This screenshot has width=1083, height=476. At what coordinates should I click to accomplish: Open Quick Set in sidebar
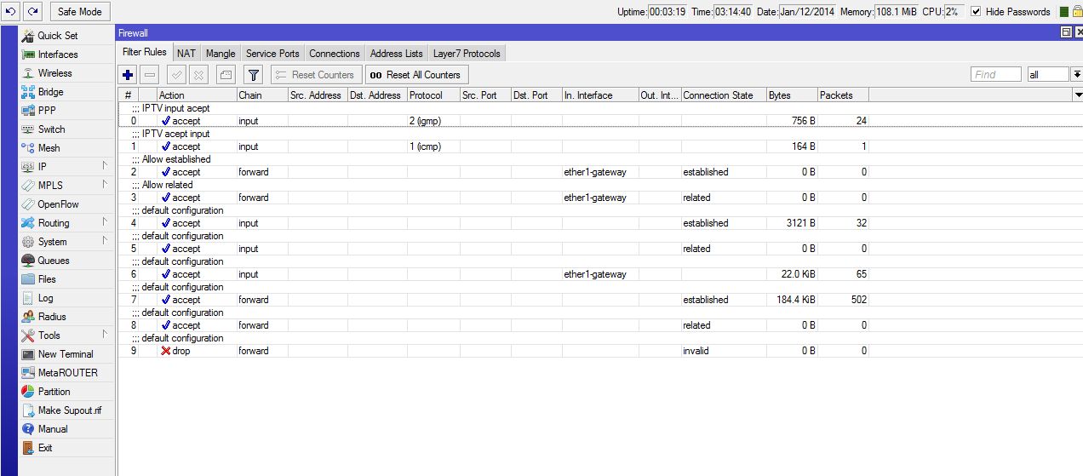pos(66,36)
